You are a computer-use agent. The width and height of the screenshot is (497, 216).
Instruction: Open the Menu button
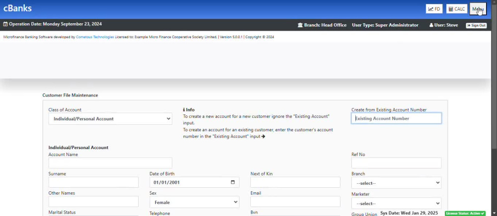click(x=478, y=9)
